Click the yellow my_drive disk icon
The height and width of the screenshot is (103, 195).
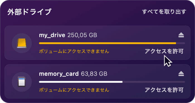pyautogui.click(x=22, y=43)
